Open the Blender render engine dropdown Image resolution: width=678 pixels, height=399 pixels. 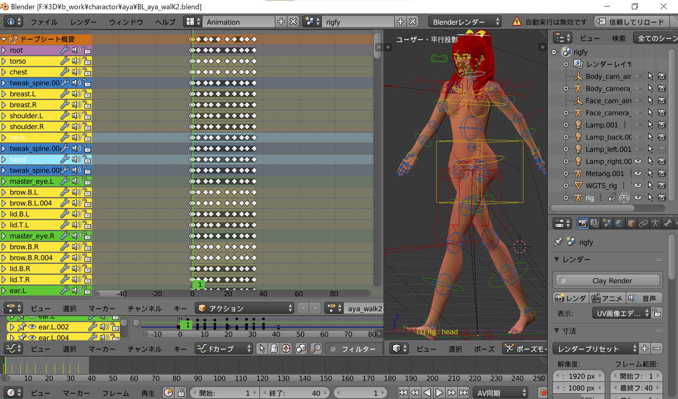[464, 22]
